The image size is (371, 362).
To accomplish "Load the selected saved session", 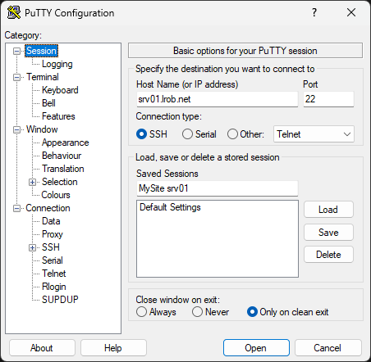I will coord(328,210).
